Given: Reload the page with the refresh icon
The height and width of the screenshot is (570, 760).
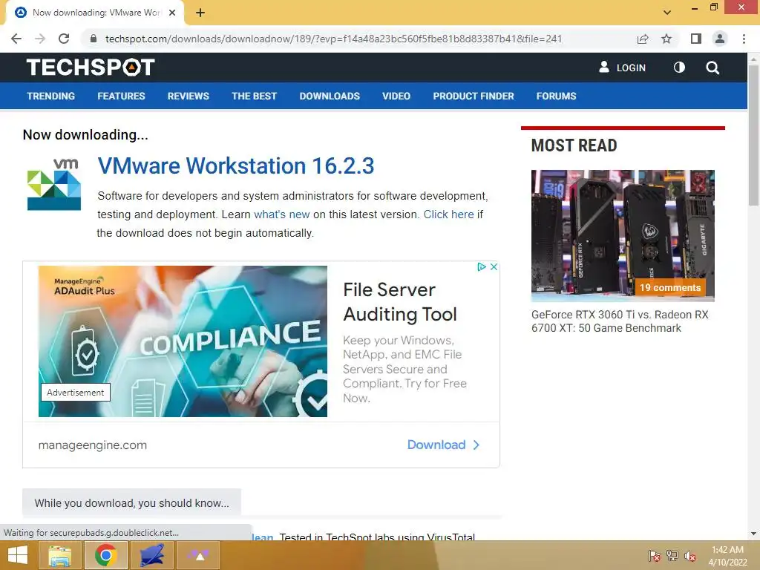Looking at the screenshot, I should pyautogui.click(x=64, y=39).
